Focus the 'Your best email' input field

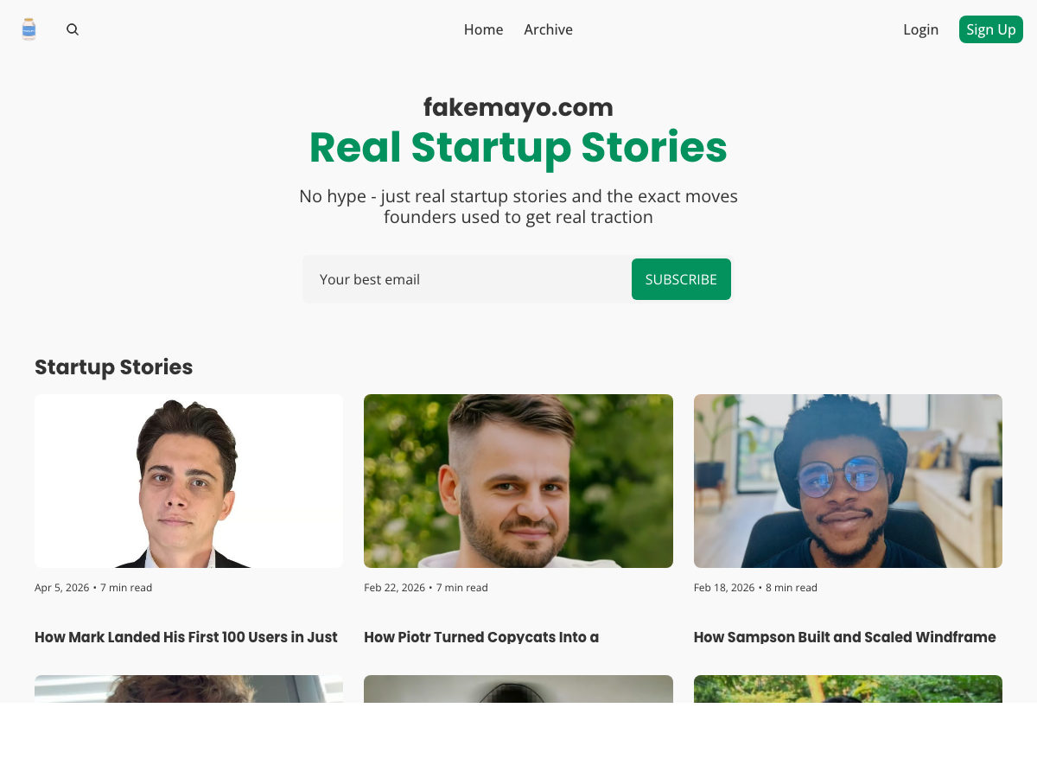(x=467, y=279)
